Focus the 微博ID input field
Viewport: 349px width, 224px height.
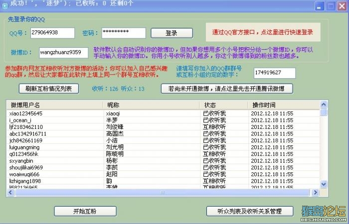coord(64,53)
